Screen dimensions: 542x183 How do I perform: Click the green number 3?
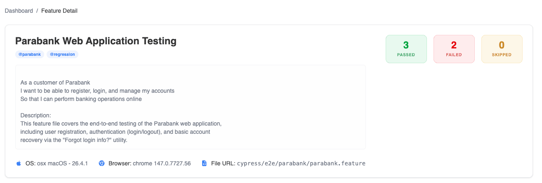pos(406,45)
